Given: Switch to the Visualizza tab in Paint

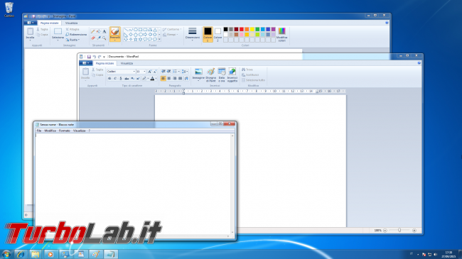Looking at the screenshot, I should (71, 23).
